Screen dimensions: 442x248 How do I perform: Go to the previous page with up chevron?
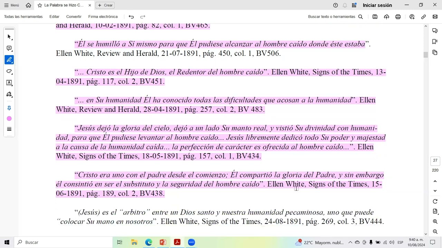pos(435,181)
